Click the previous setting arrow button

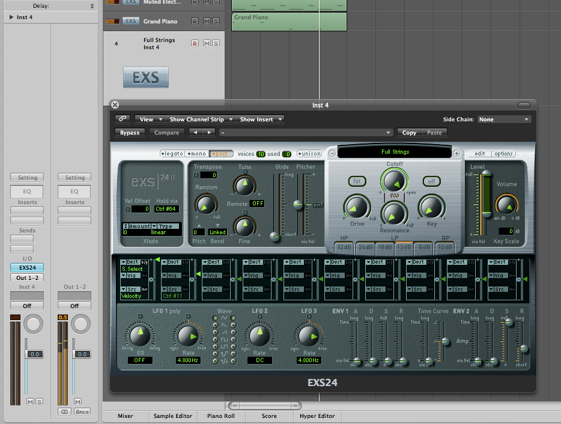pos(195,132)
